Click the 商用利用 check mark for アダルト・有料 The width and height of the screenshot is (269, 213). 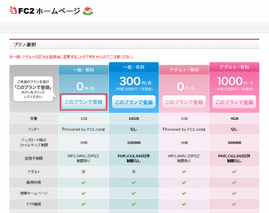234,183
